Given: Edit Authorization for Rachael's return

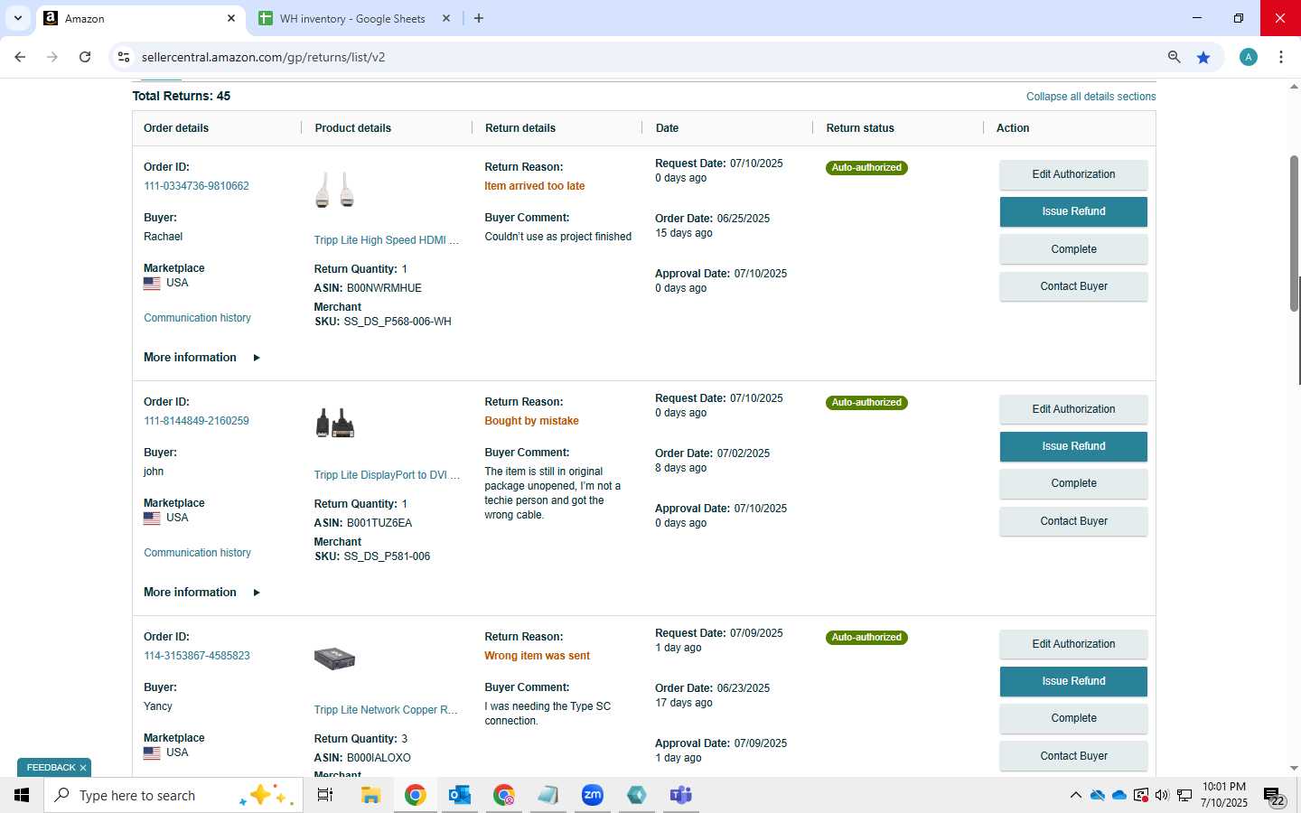Looking at the screenshot, I should point(1073,174).
